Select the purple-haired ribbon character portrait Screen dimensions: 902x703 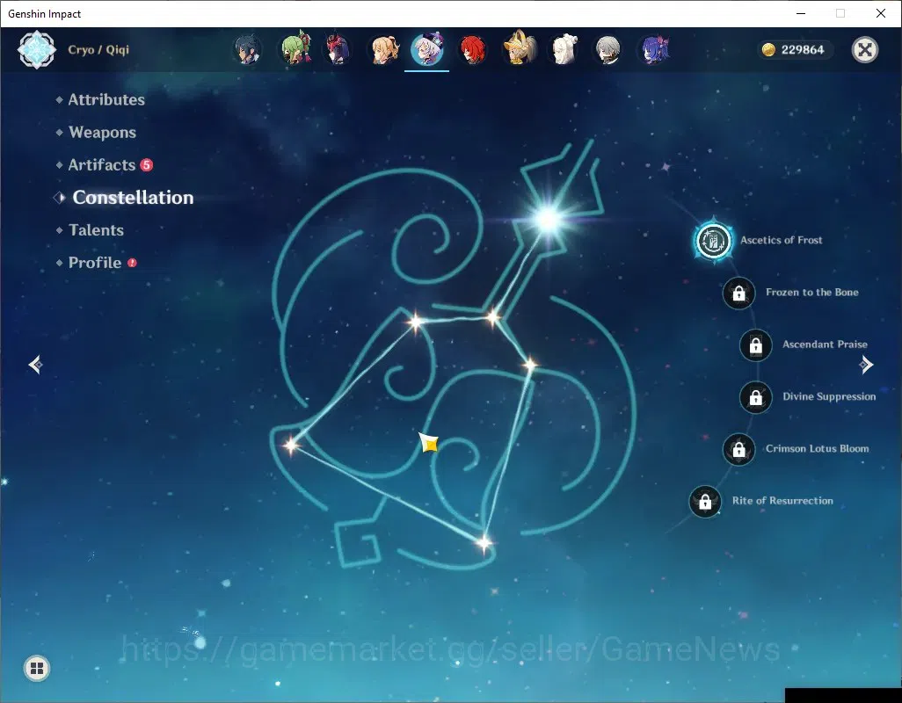tap(655, 49)
